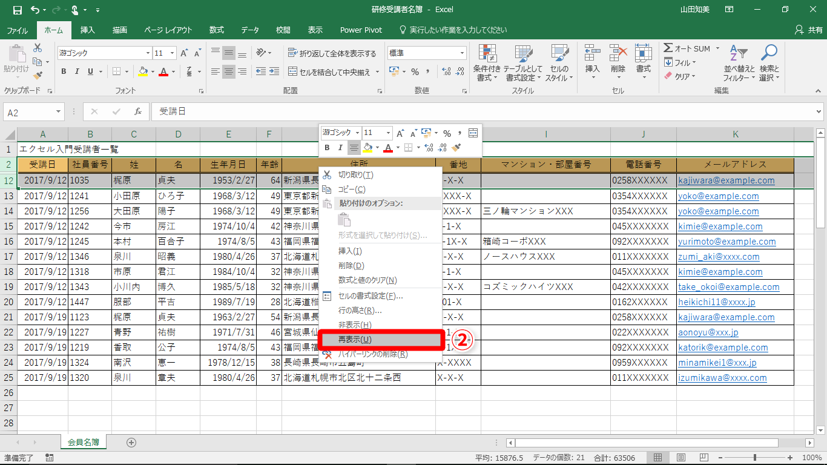Toggle Italic in the ribbon font group
The image size is (827, 465).
[77, 72]
